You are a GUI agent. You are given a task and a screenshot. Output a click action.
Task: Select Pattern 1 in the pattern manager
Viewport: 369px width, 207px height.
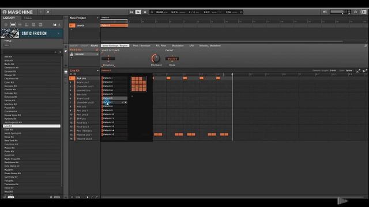pos(114,78)
